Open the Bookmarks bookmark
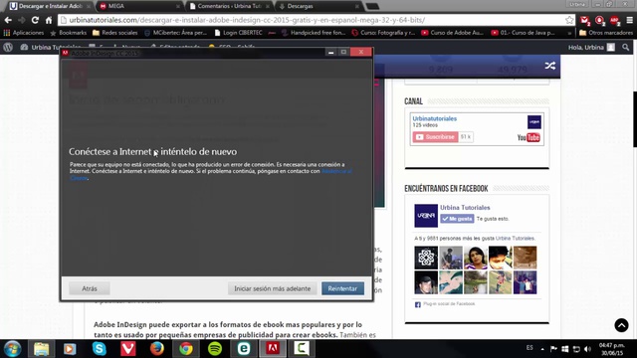637x358 pixels. pos(69,33)
